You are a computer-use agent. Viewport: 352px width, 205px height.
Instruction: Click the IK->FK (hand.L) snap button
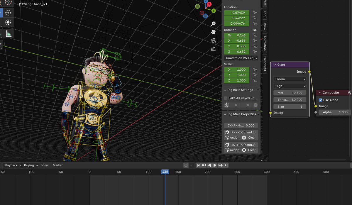[241, 145]
